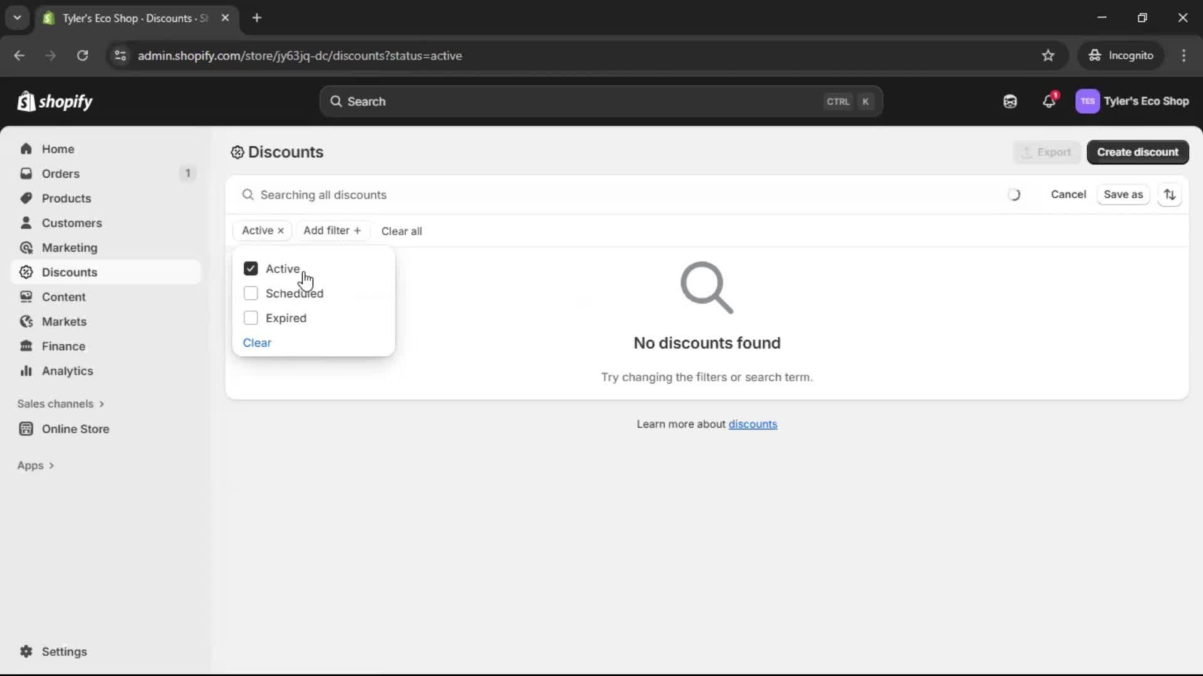Open the browser tab search dropdown
Viewport: 1203px width, 676px height.
click(x=17, y=18)
